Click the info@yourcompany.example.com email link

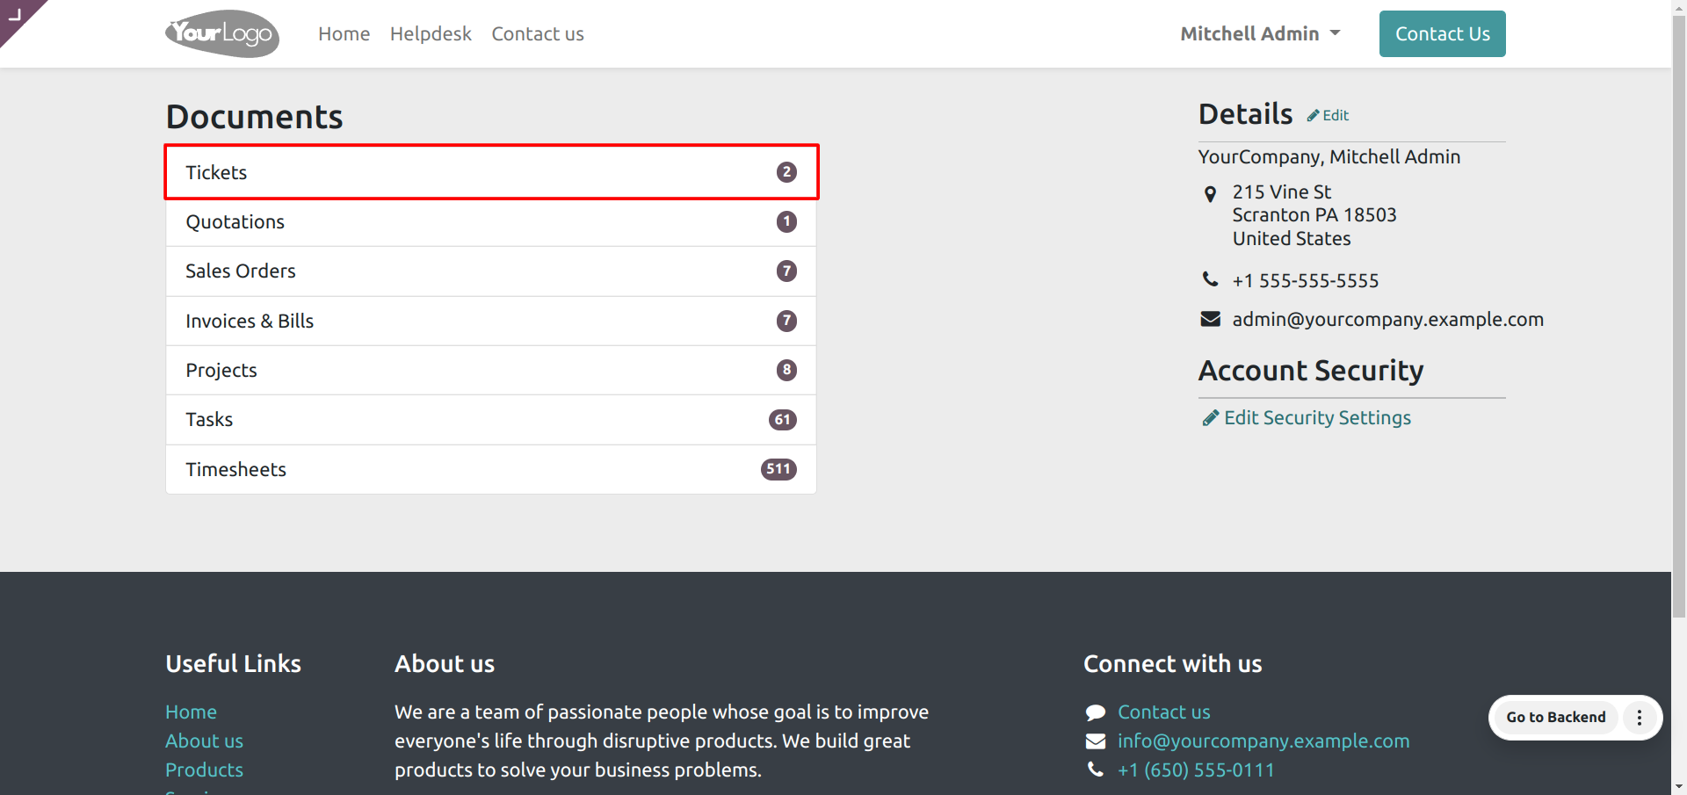(1263, 741)
